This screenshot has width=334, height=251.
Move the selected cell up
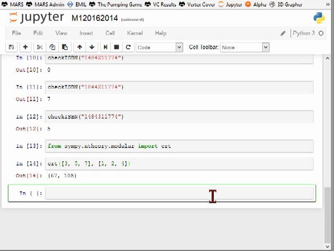coord(80,47)
